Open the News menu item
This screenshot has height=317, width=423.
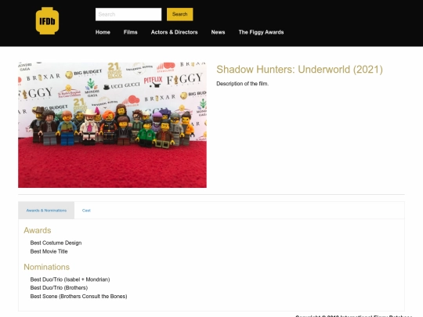click(x=218, y=32)
